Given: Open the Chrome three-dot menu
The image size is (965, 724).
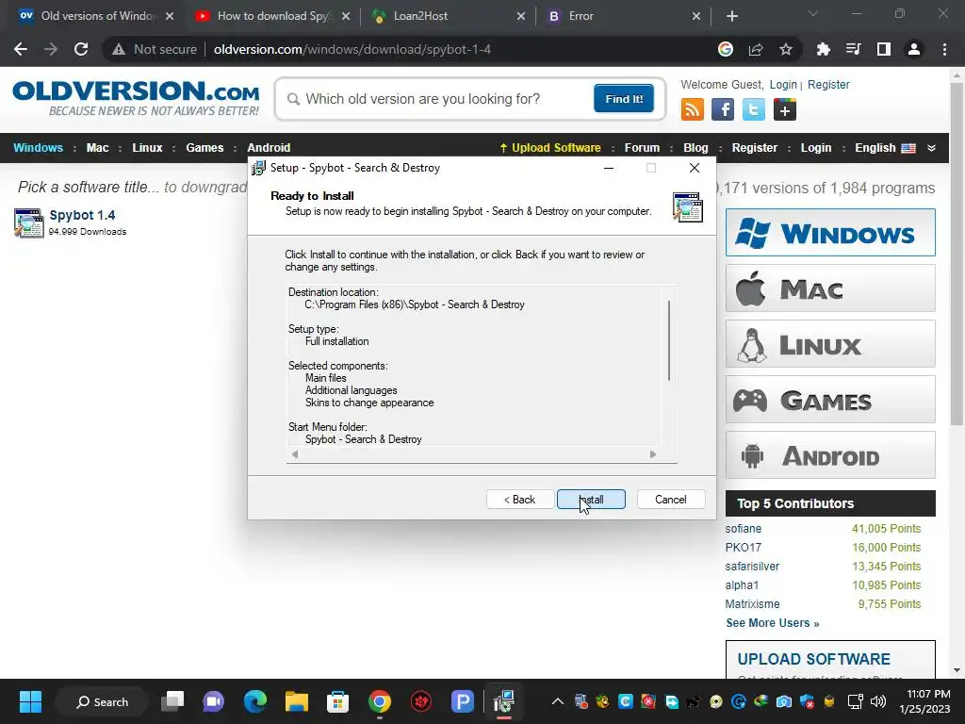Looking at the screenshot, I should pyautogui.click(x=944, y=49).
